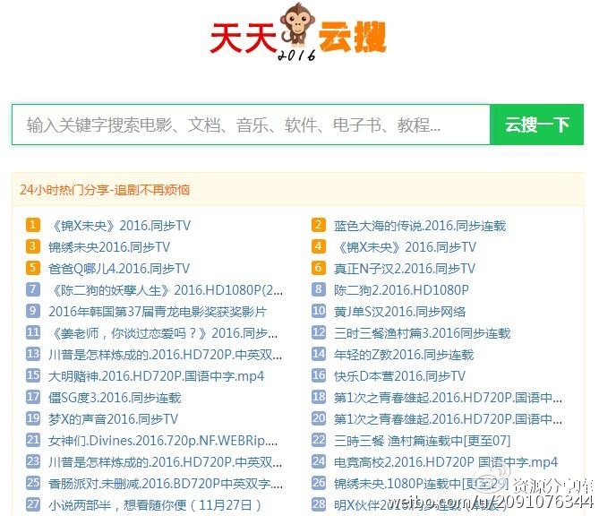Open link 2016年韩国第37届青龙电影奖获奖影片
599x516 pixels.
point(158,312)
